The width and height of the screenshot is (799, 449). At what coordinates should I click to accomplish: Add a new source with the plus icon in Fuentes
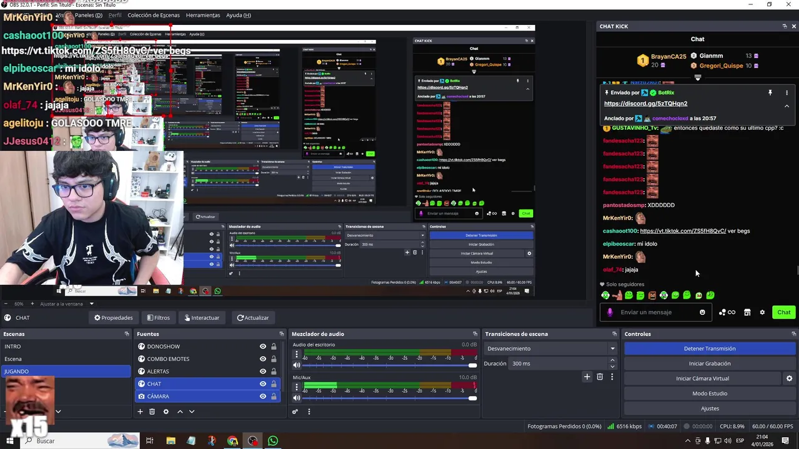coord(140,412)
